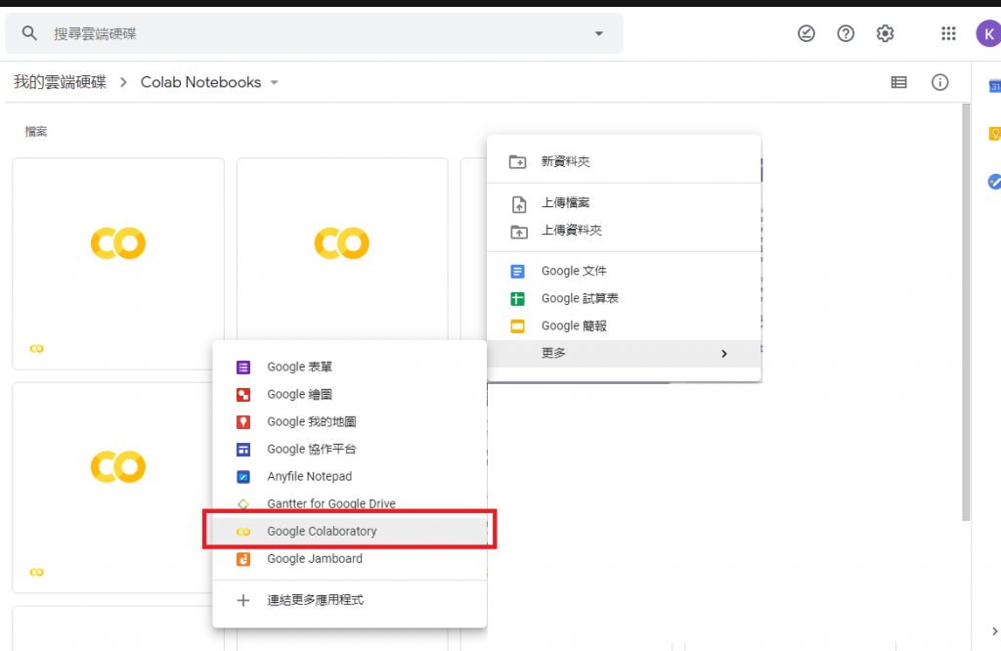Click the 檔案 section label
Viewport: 1001px width, 651px height.
tap(36, 132)
